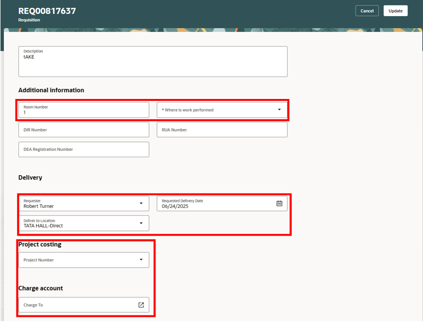Click the REQ00817637 requisition title
Viewport: 423px width, 325px height.
[x=47, y=11]
